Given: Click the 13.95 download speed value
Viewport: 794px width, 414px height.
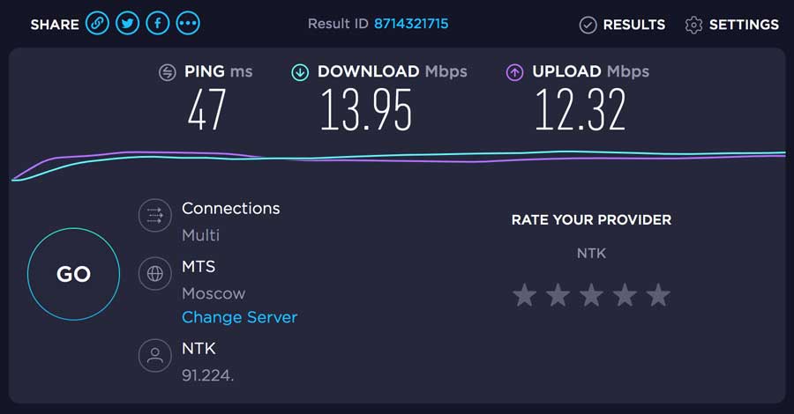Looking at the screenshot, I should (366, 110).
